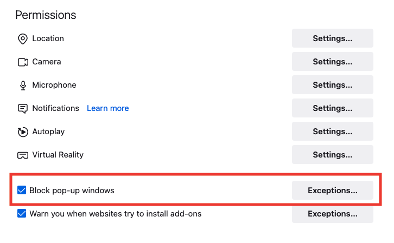Click the Microphone icon
Screen dimensions: 394x243
click(x=23, y=86)
